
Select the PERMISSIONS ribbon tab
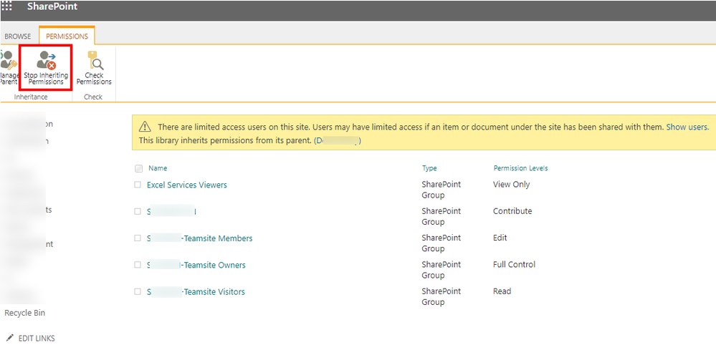pyautogui.click(x=67, y=37)
